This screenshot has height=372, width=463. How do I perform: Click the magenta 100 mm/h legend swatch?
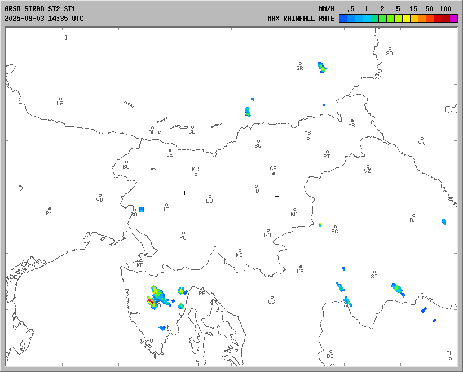point(453,19)
